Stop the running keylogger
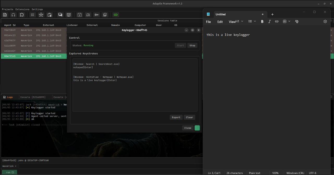334x175 pixels. (x=192, y=45)
